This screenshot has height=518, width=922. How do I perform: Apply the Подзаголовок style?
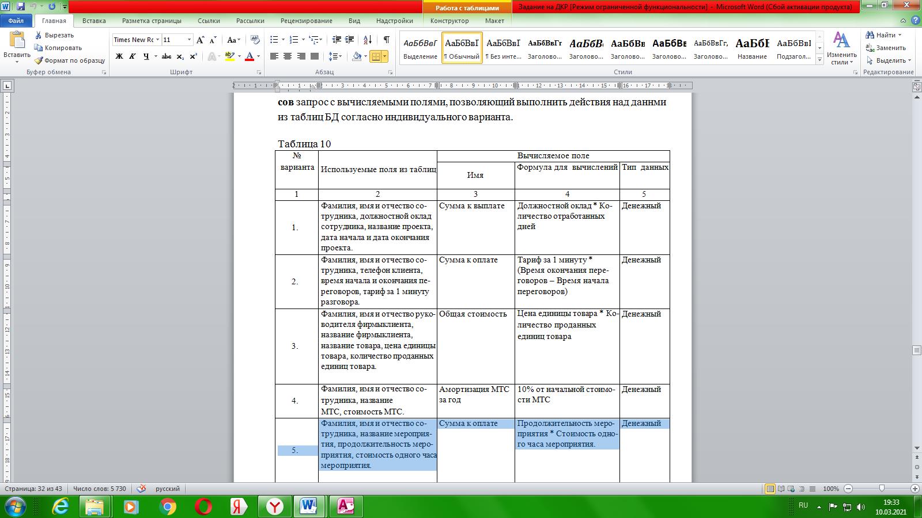coord(793,48)
